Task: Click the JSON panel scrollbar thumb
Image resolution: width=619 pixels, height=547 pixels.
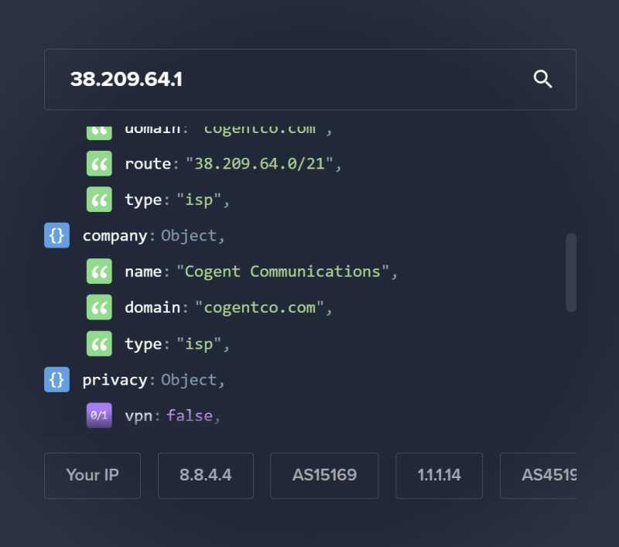Action: click(x=571, y=272)
